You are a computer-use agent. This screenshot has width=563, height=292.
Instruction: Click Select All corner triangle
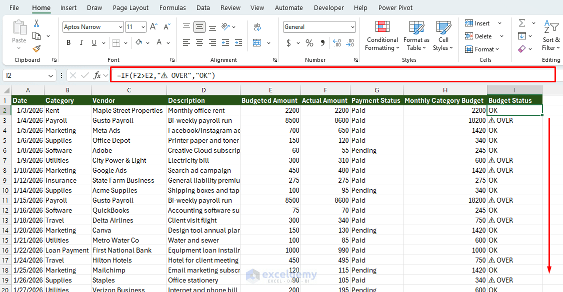[x=5, y=90]
